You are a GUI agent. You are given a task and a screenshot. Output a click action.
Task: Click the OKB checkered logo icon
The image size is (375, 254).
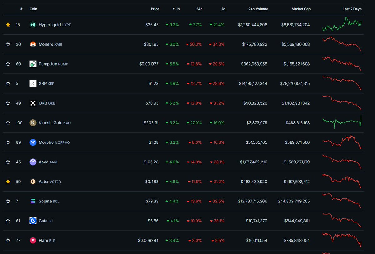click(33, 103)
